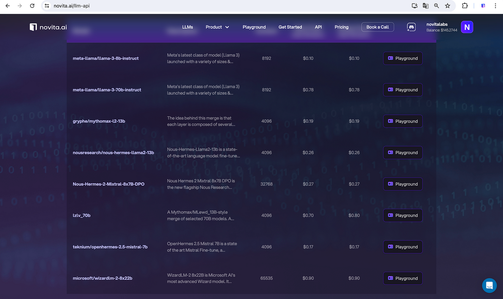Open the N user avatar
503x299 pixels.
(x=467, y=27)
